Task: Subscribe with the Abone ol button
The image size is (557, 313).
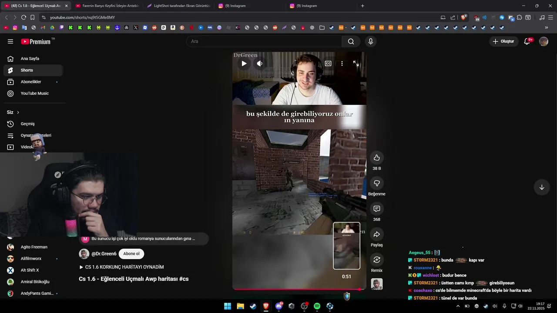Action: (x=131, y=254)
